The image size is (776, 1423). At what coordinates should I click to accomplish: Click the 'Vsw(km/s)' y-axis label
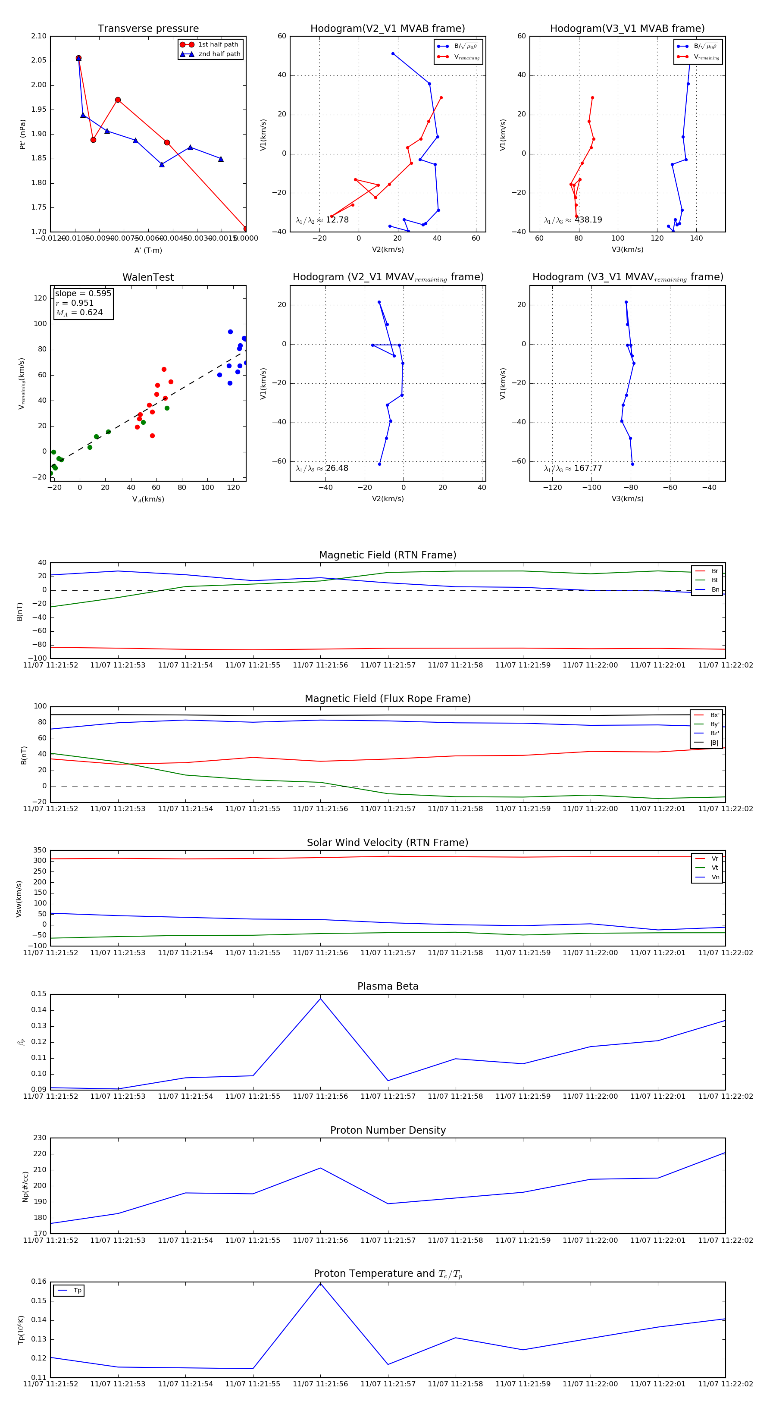19,899
